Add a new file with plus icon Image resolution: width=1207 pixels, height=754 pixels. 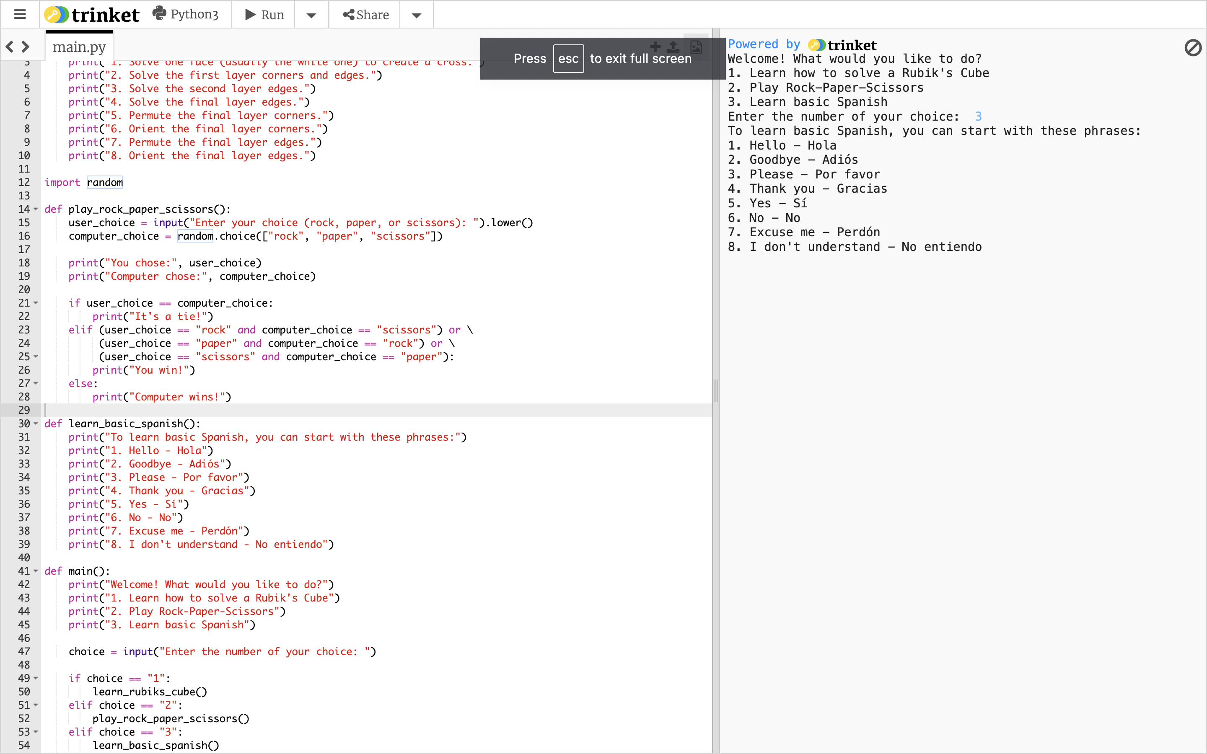click(x=655, y=47)
